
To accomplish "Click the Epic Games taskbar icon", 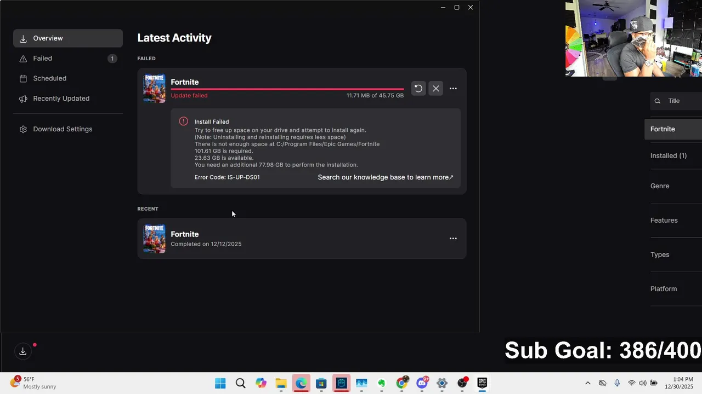I will [482, 383].
